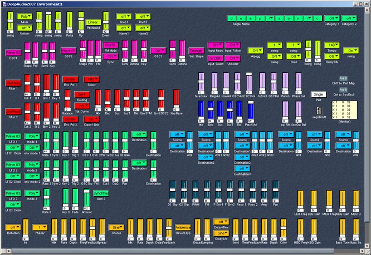This screenshot has height=255, width=371.
Task: Open the Sat Curve dropdown
Action: coord(82,106)
